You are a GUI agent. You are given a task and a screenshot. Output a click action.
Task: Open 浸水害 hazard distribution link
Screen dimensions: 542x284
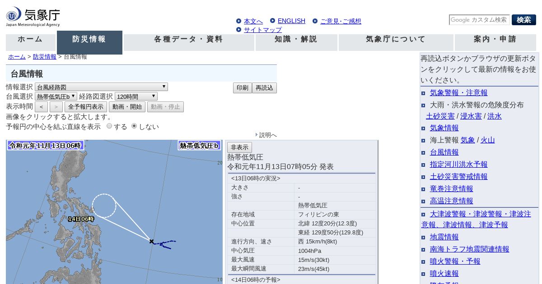pos(471,116)
